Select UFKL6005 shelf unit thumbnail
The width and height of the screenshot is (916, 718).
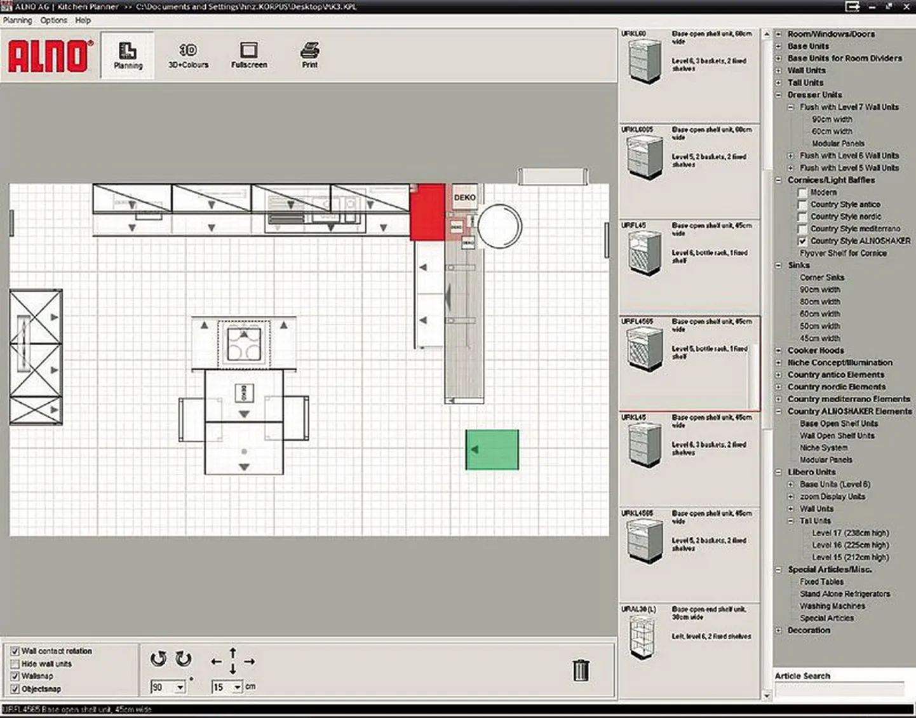(x=644, y=158)
